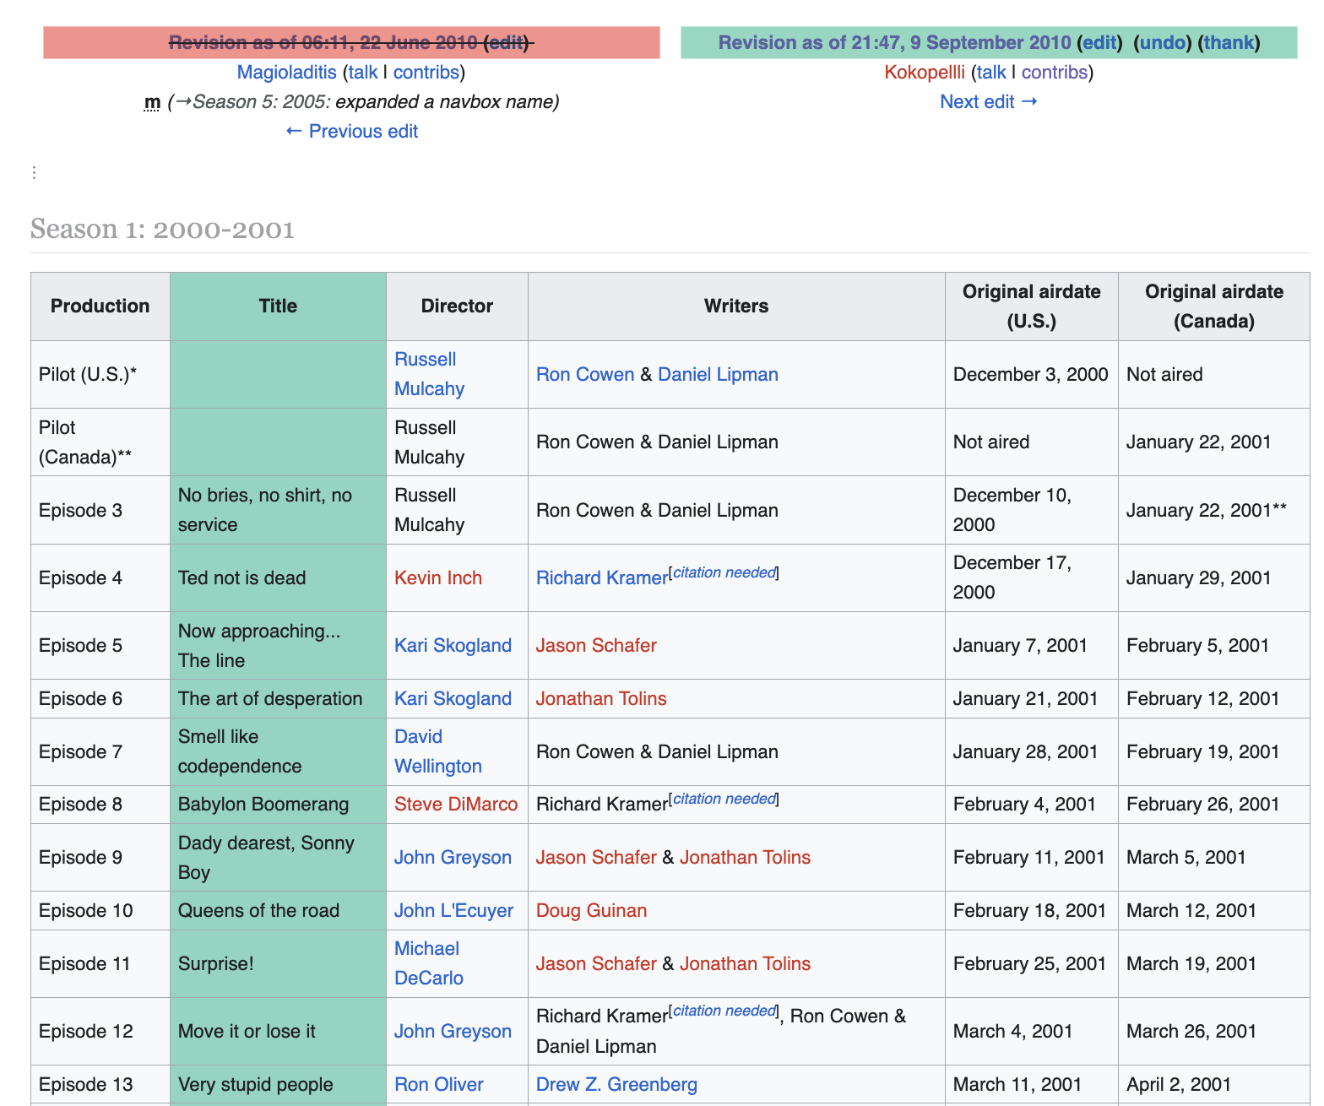The height and width of the screenshot is (1106, 1324).
Task: Select the Production column header
Action: tap(100, 306)
